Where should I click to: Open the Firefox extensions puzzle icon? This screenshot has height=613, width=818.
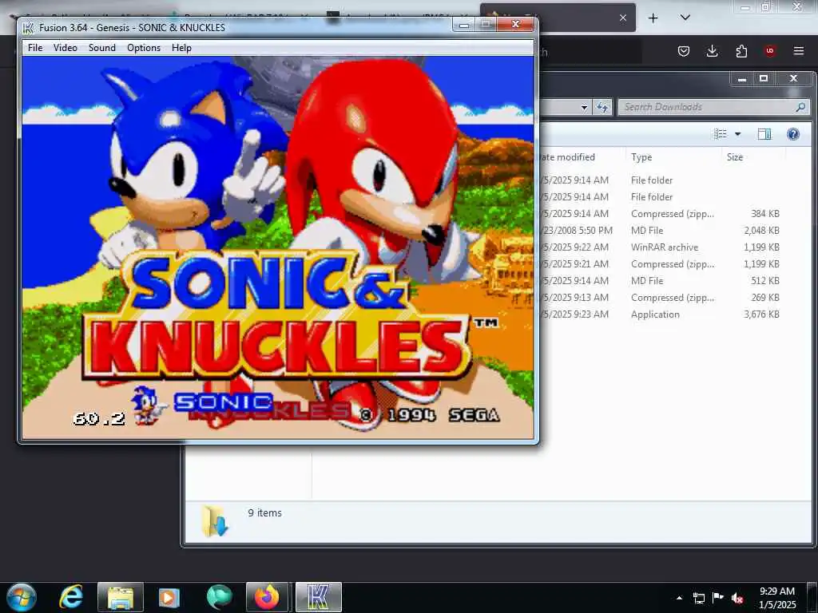click(x=741, y=51)
